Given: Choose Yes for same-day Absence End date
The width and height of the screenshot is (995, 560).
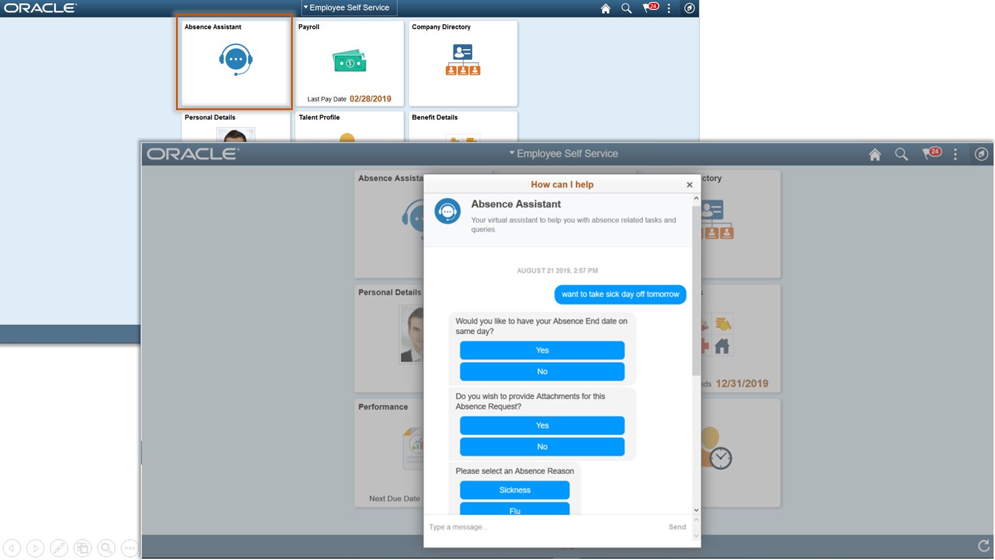Looking at the screenshot, I should [542, 350].
